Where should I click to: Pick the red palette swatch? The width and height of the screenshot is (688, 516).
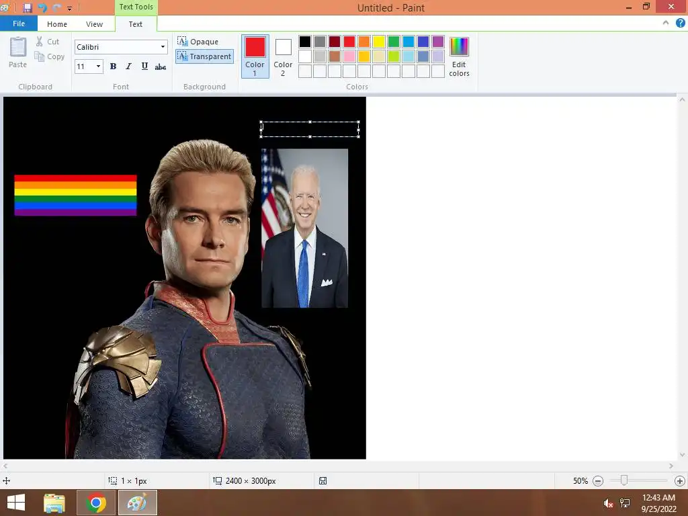pos(349,42)
